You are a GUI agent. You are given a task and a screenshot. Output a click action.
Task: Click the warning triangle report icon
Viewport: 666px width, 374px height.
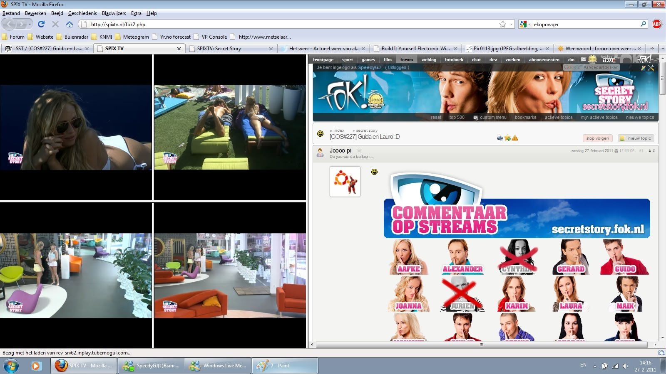515,138
